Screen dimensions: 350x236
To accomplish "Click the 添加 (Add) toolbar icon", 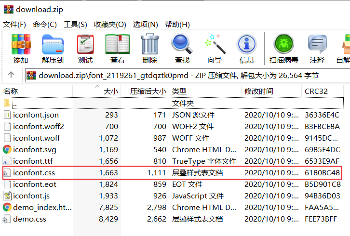I will [x=21, y=44].
